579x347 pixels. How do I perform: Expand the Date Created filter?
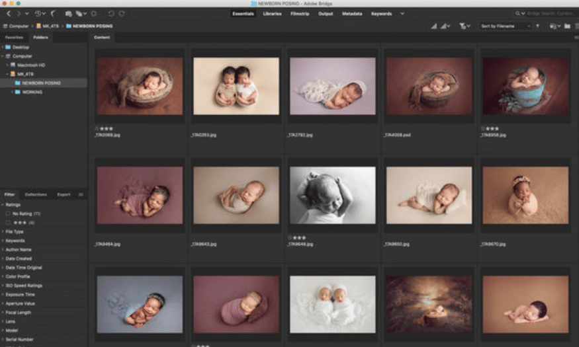tap(3, 258)
